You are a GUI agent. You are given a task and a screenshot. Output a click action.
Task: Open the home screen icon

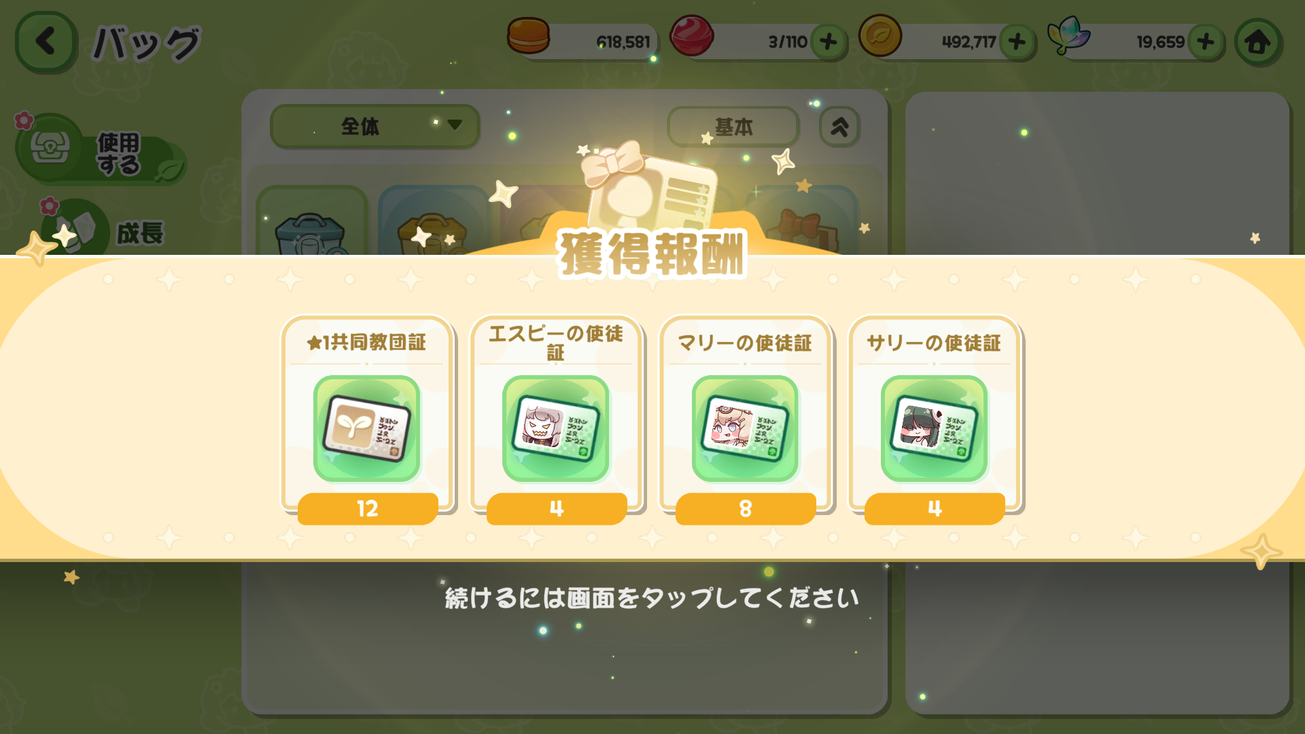(x=1257, y=42)
